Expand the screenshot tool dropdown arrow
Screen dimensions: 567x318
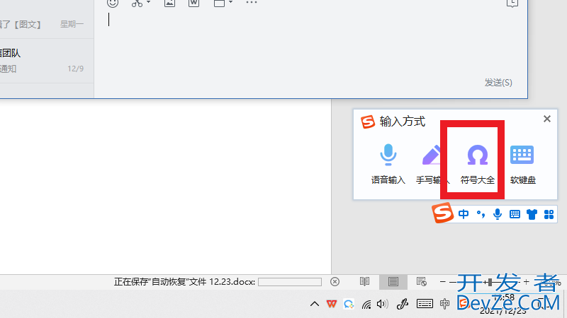click(148, 2)
